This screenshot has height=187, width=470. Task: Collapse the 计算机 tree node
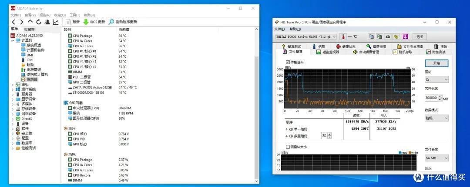pos(13,40)
